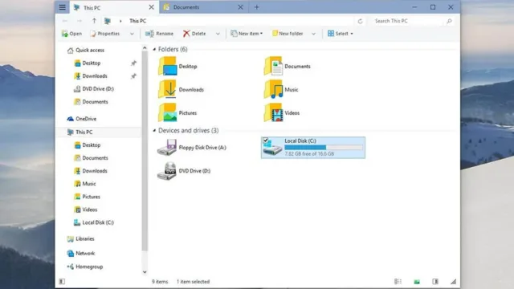Screen dimensions: 514x289
Task: Switch to large icons view in status bar
Action: (417, 282)
